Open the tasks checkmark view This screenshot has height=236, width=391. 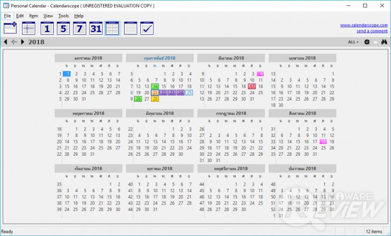147,28
